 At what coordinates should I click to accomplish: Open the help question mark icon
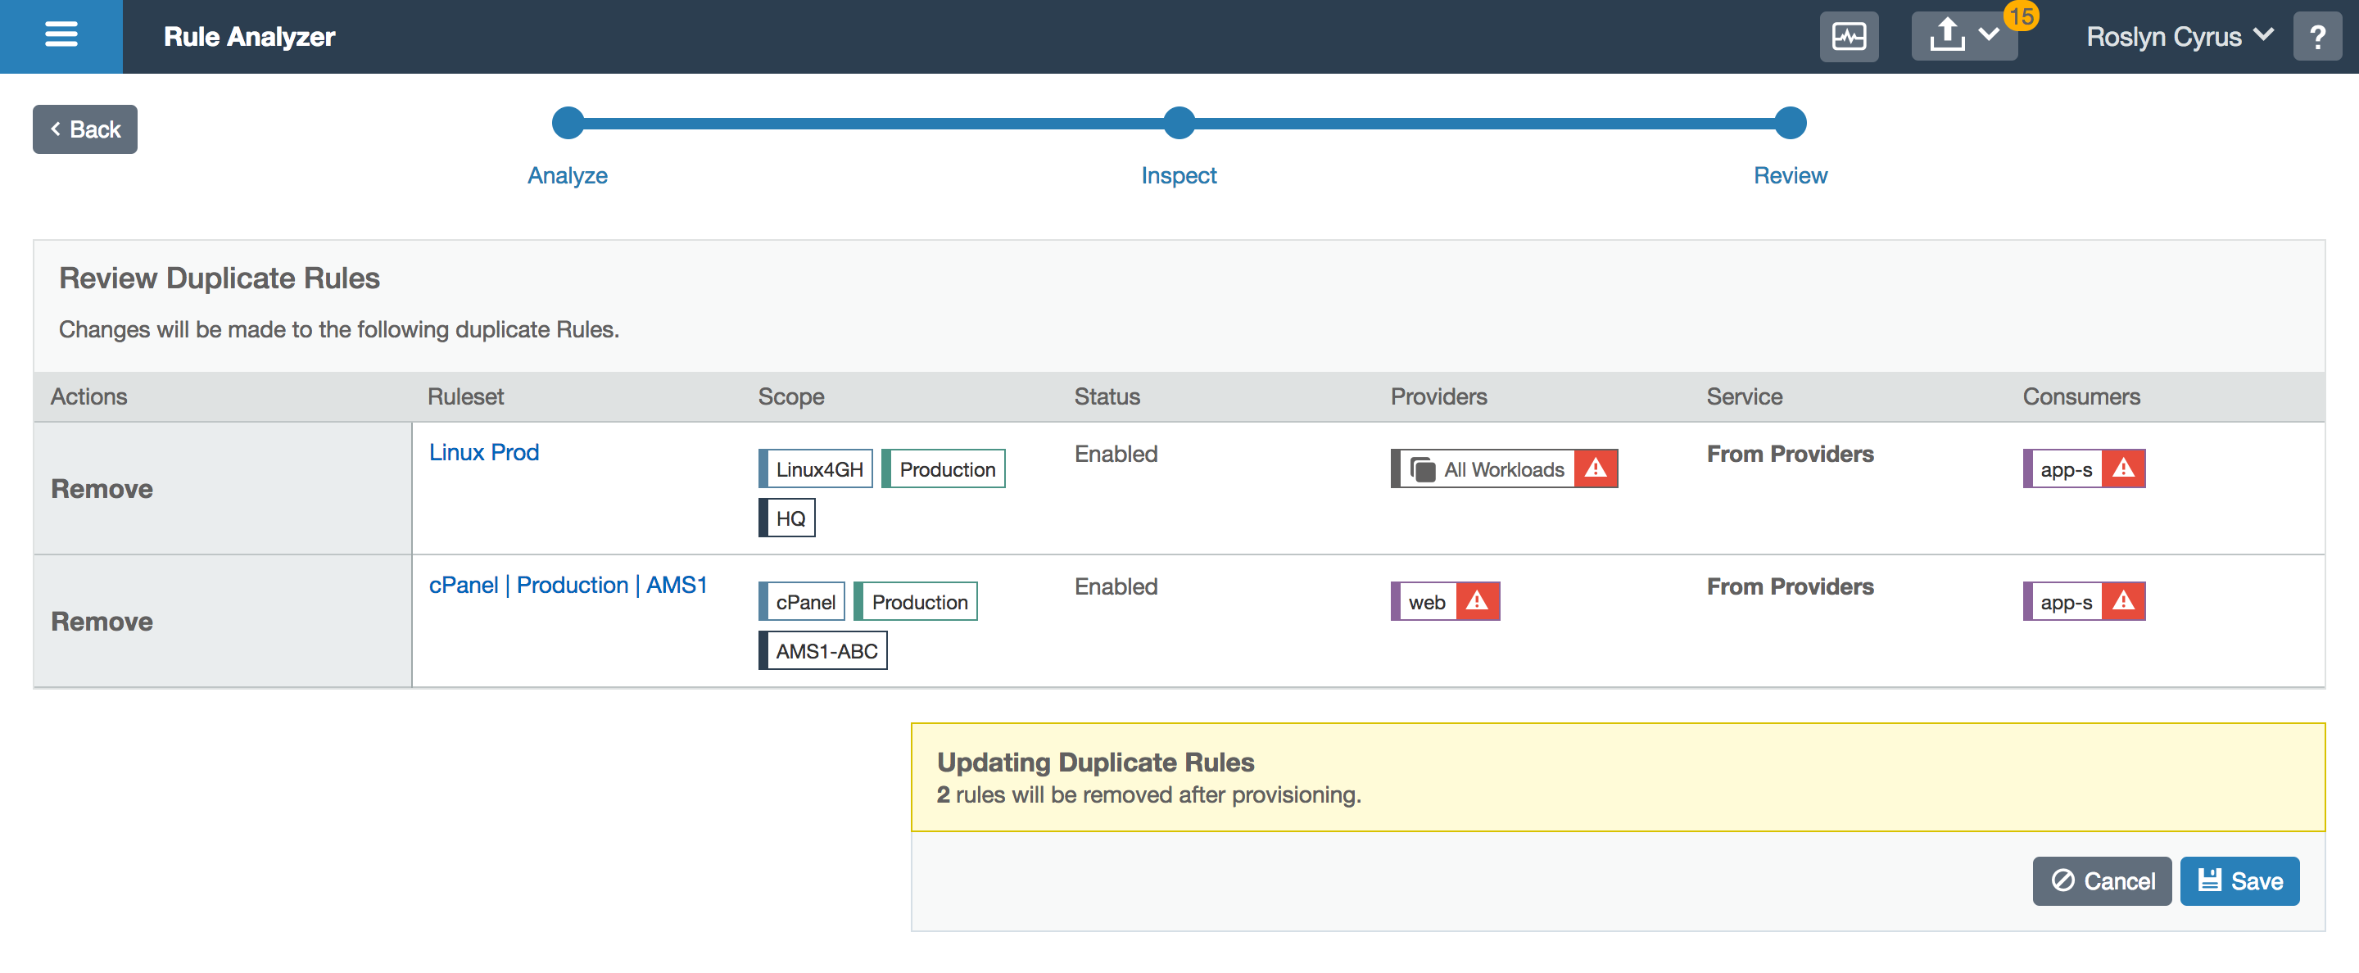(x=2317, y=37)
